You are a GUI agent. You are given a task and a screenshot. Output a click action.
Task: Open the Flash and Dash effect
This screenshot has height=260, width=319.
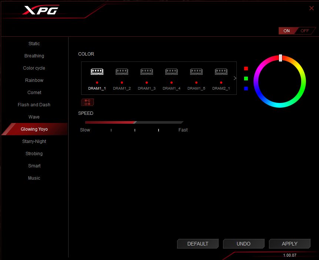pos(34,104)
